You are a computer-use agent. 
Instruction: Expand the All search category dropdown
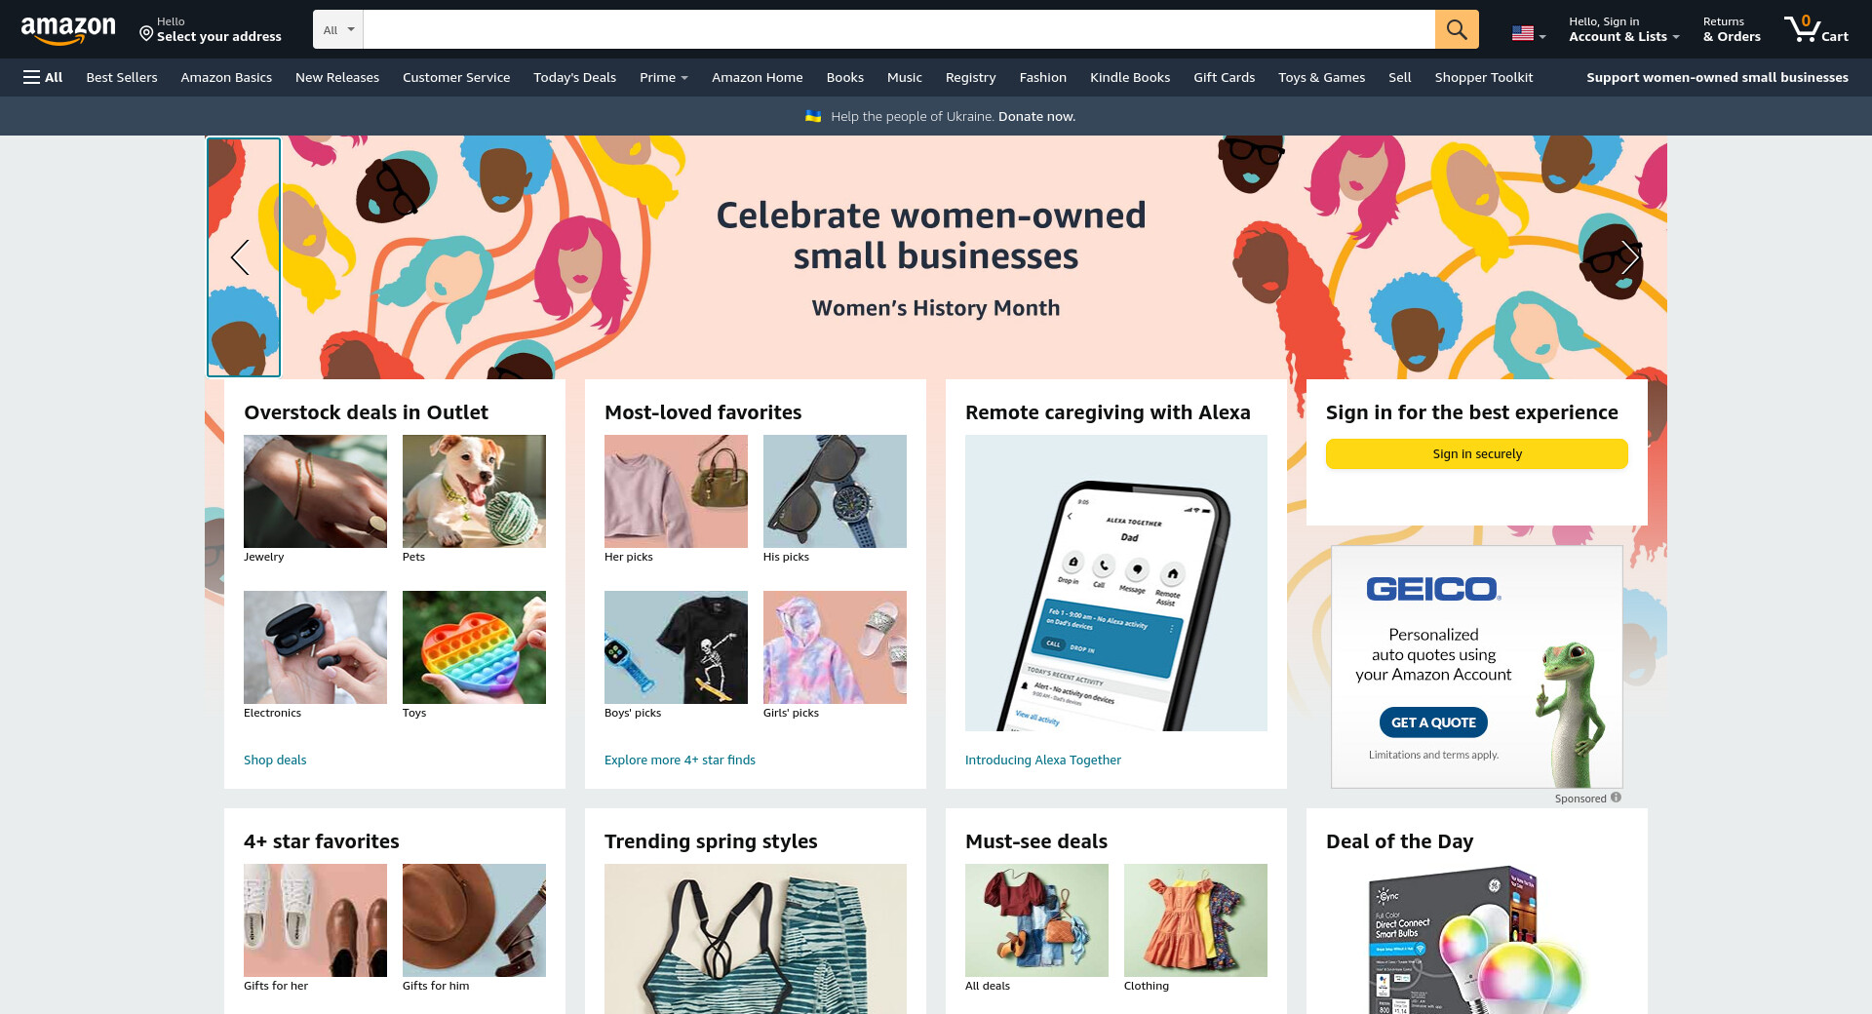point(338,29)
